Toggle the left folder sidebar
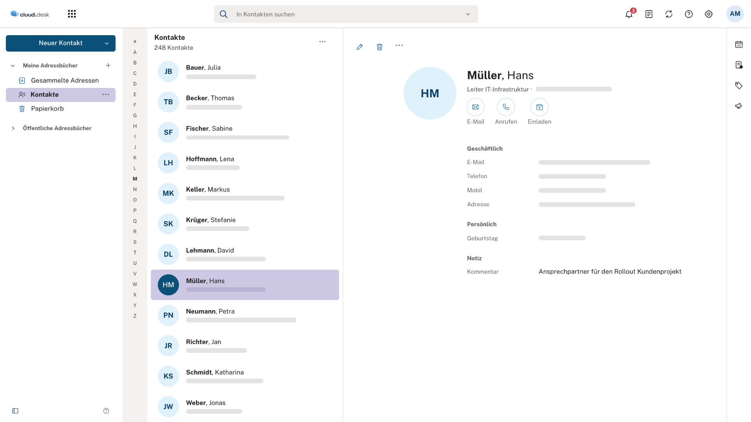The height and width of the screenshot is (422, 751). 15,411
